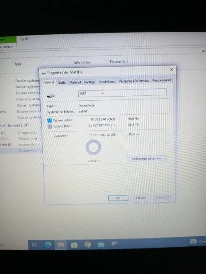Screen dimensions: 206x274
Task: Switch to the Personnaliser tab
Action: coord(162,80)
